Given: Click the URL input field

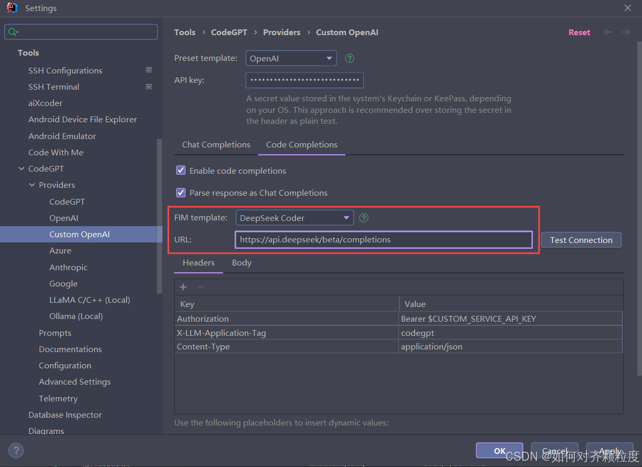Looking at the screenshot, I should click(x=384, y=240).
